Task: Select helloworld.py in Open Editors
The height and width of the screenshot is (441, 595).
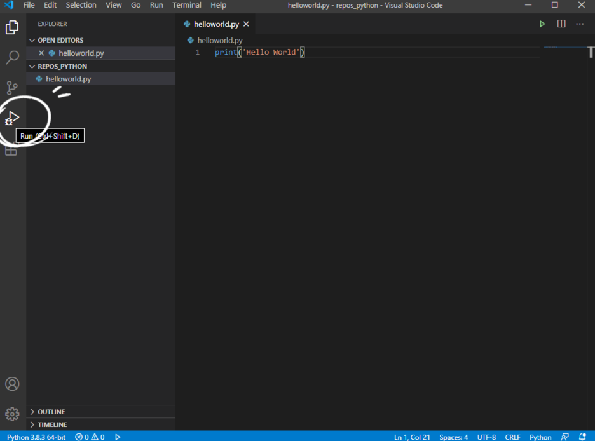Action: pyautogui.click(x=101, y=53)
